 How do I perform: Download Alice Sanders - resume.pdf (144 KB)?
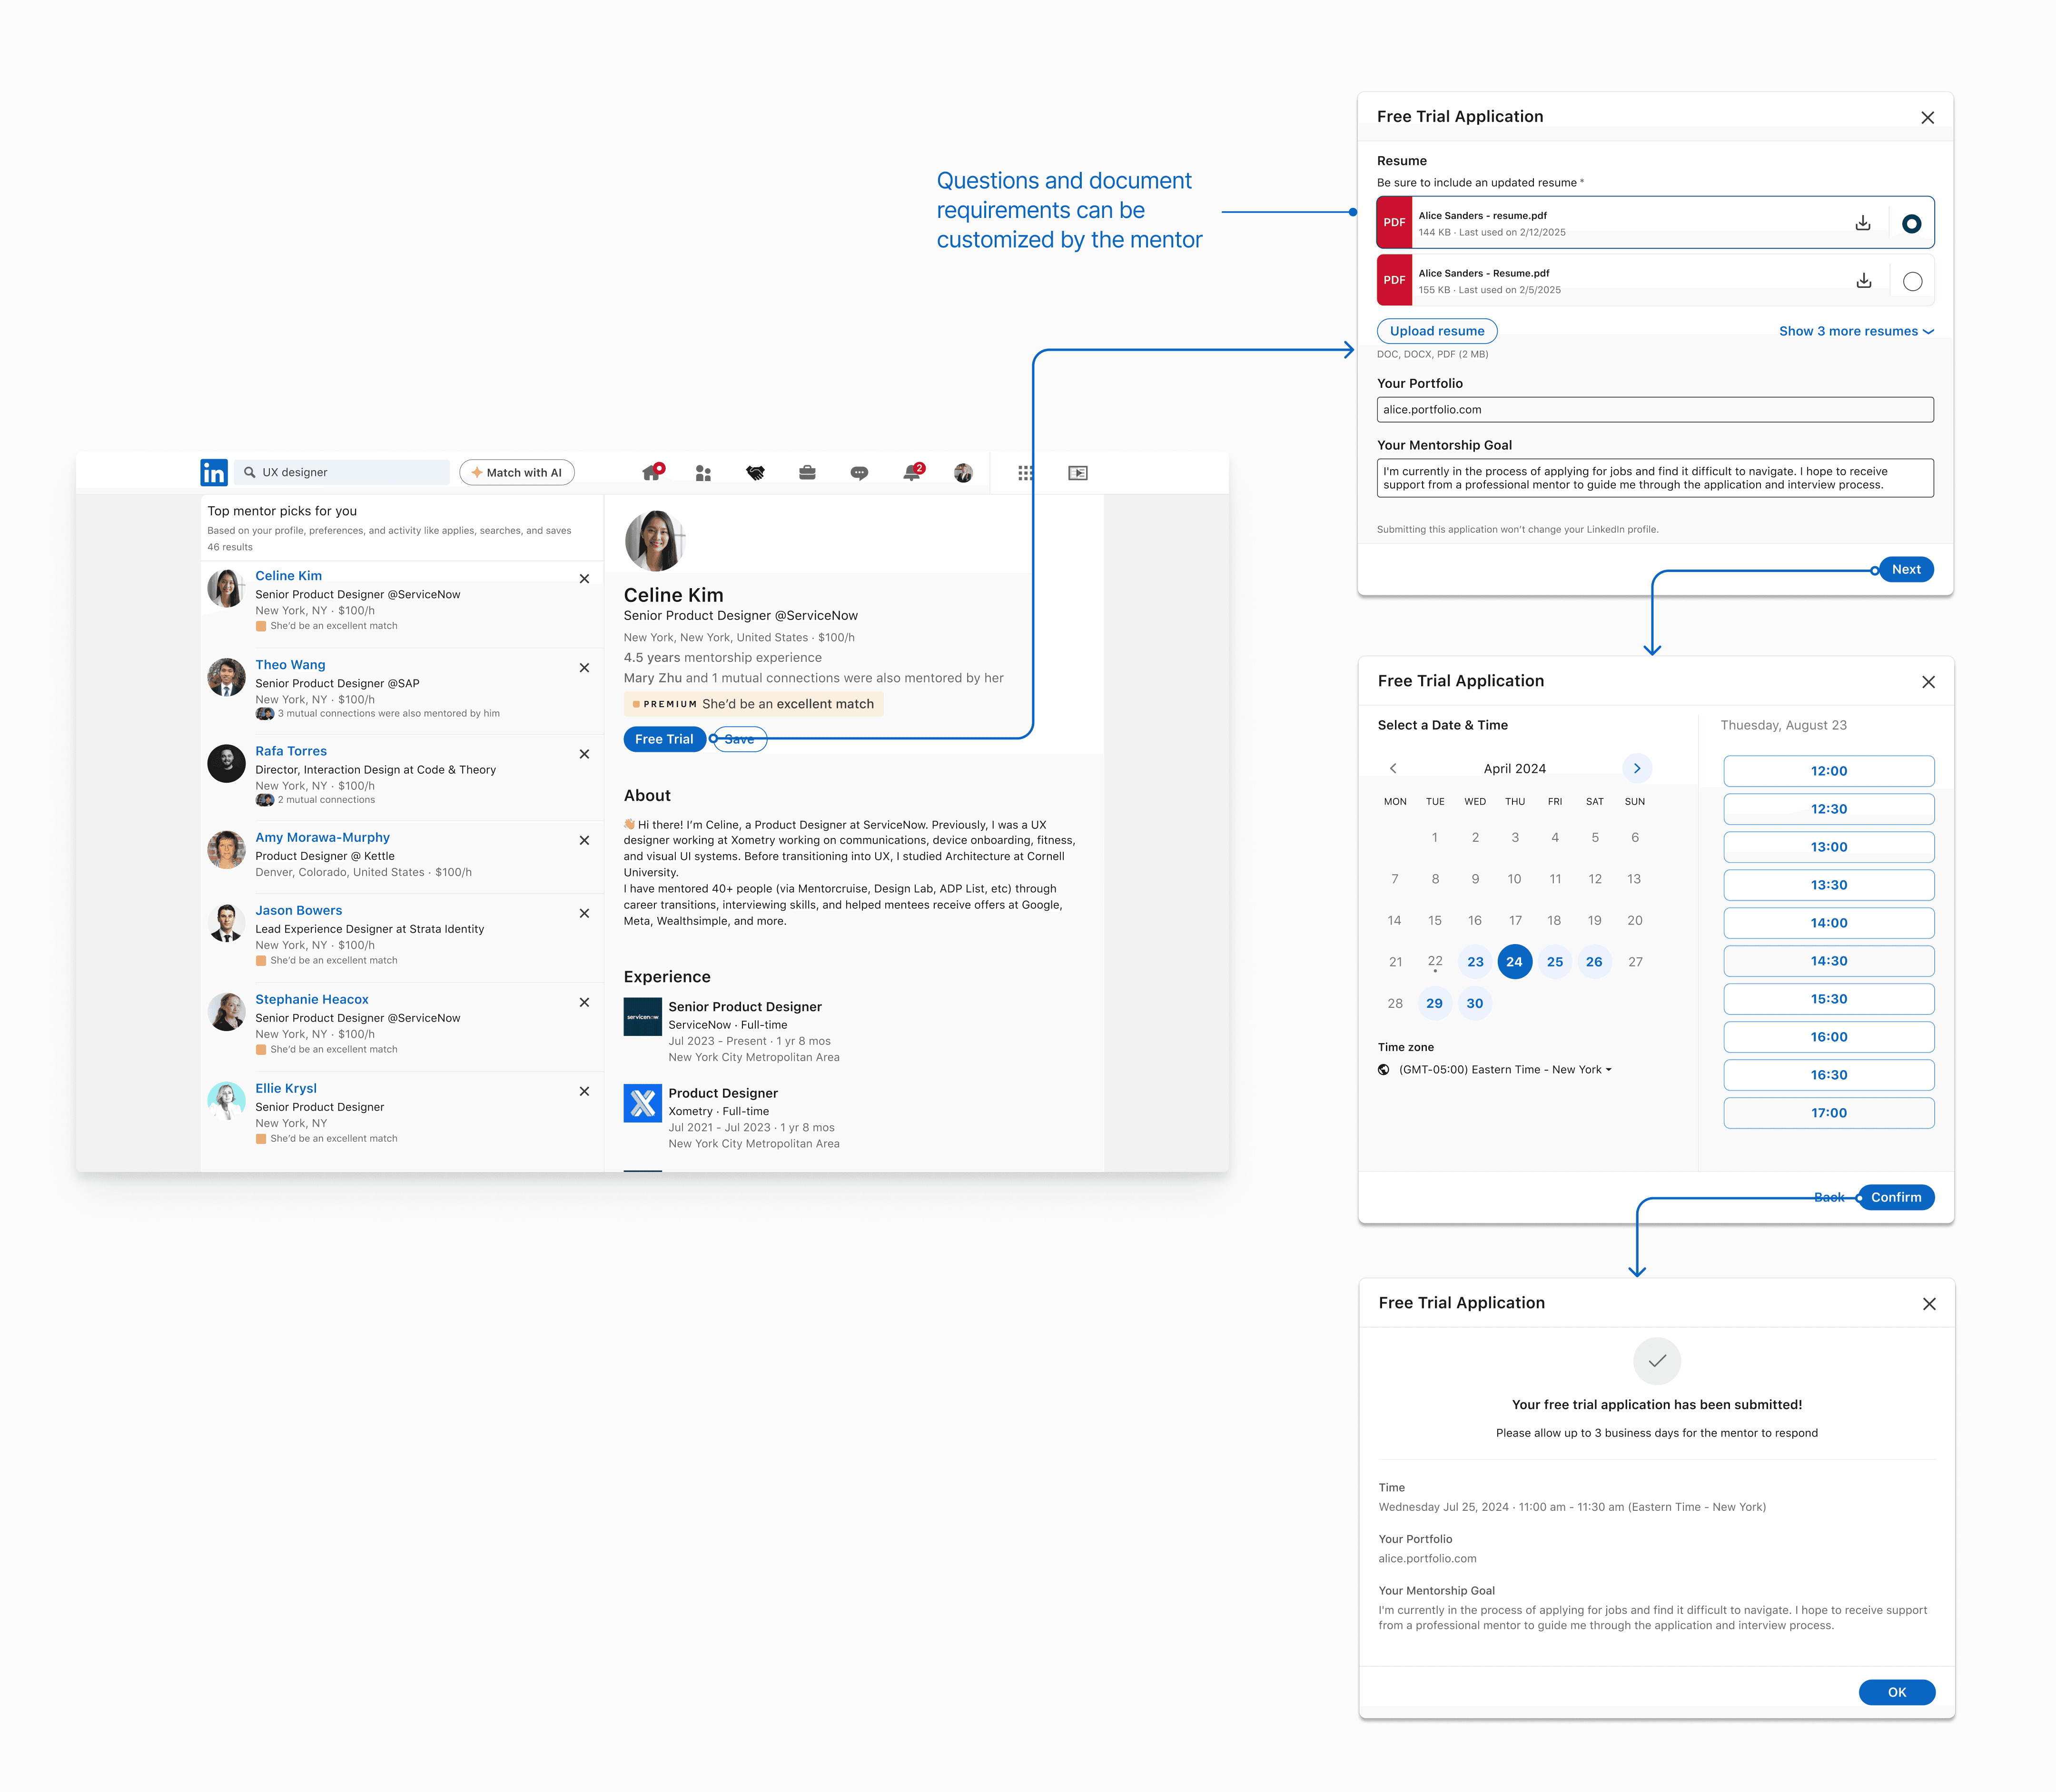click(x=1862, y=223)
